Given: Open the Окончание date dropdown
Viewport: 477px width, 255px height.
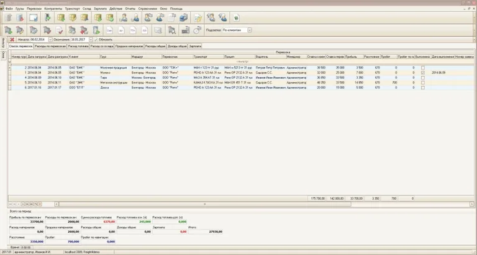Looking at the screenshot, I should 89,39.
